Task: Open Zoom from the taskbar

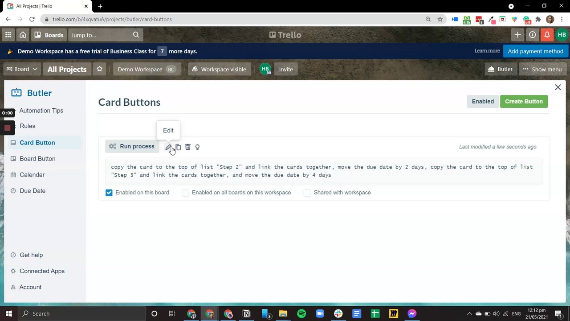Action: coord(320,313)
